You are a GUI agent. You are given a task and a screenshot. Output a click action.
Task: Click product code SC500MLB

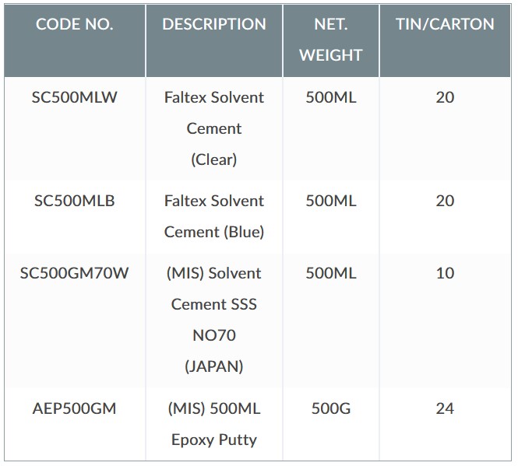(75, 201)
